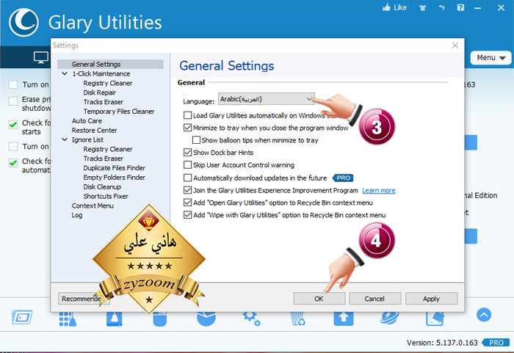
Task: Click the Apply button
Action: click(432, 299)
